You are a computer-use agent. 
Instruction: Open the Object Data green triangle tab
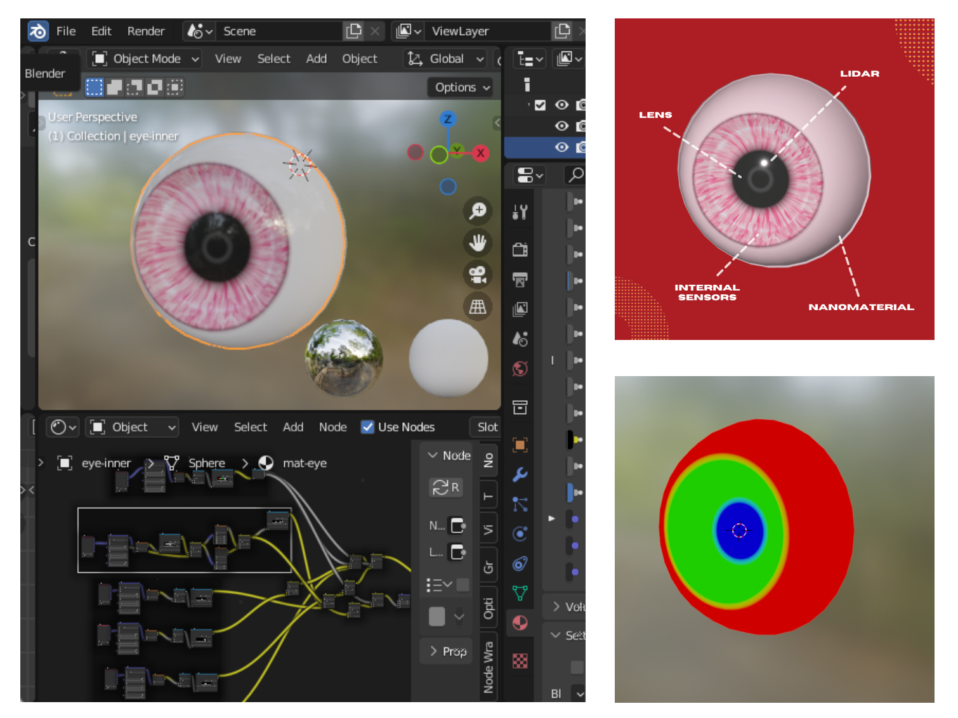point(520,594)
